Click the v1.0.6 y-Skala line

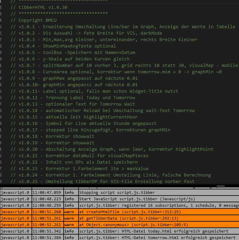click(70, 59)
